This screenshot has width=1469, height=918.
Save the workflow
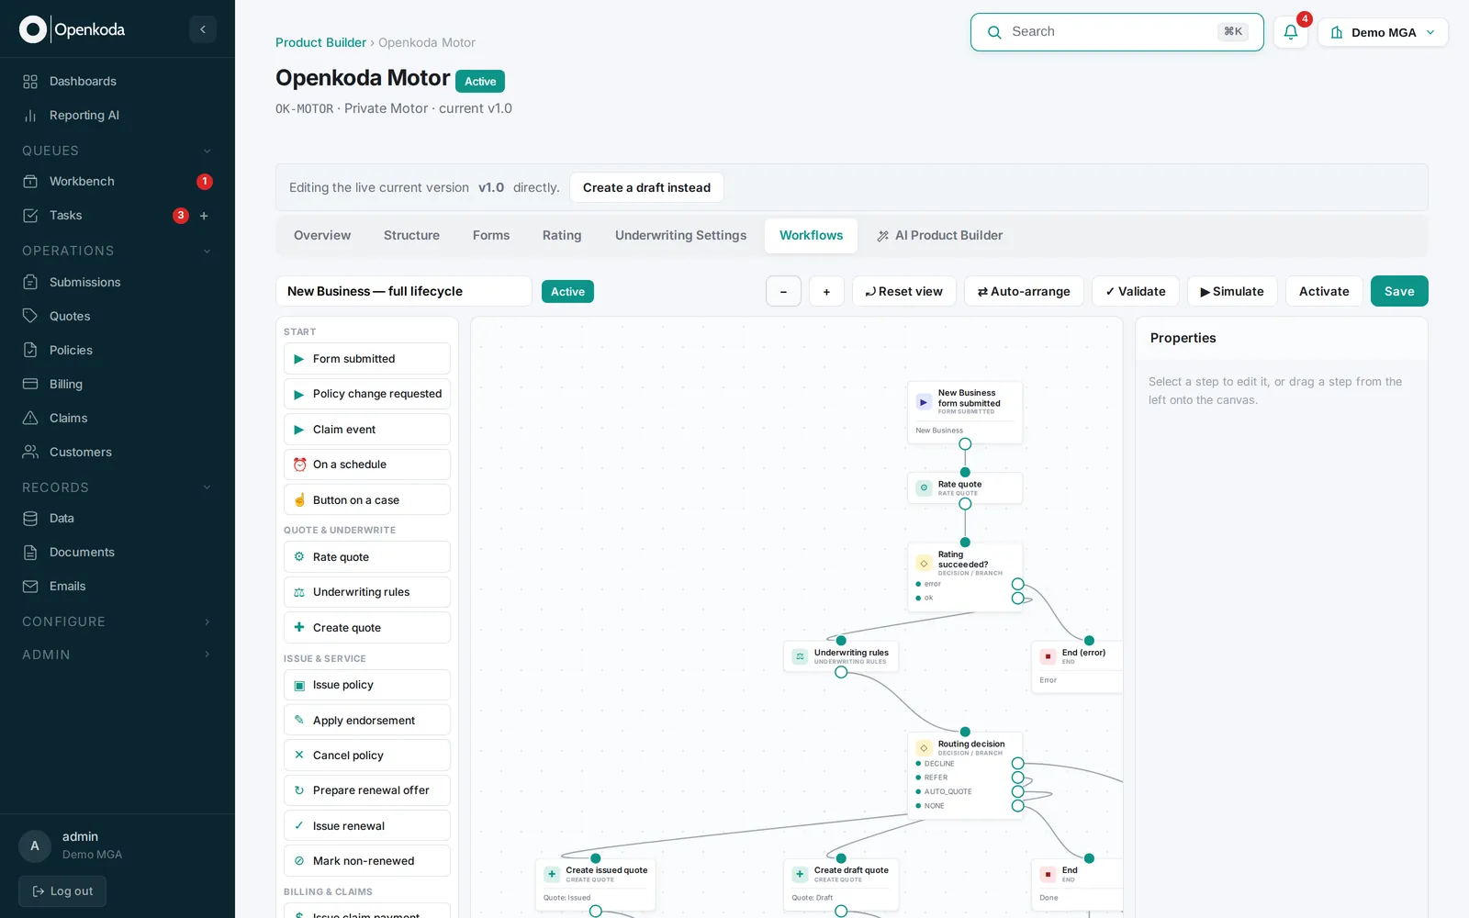click(x=1399, y=292)
